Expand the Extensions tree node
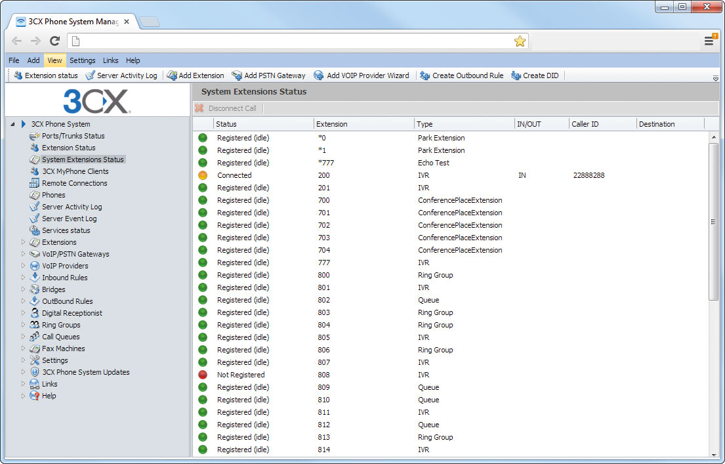The image size is (725, 464). point(23,242)
